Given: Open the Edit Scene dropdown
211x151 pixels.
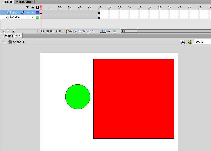Looking at the screenshot, I should [183, 42].
